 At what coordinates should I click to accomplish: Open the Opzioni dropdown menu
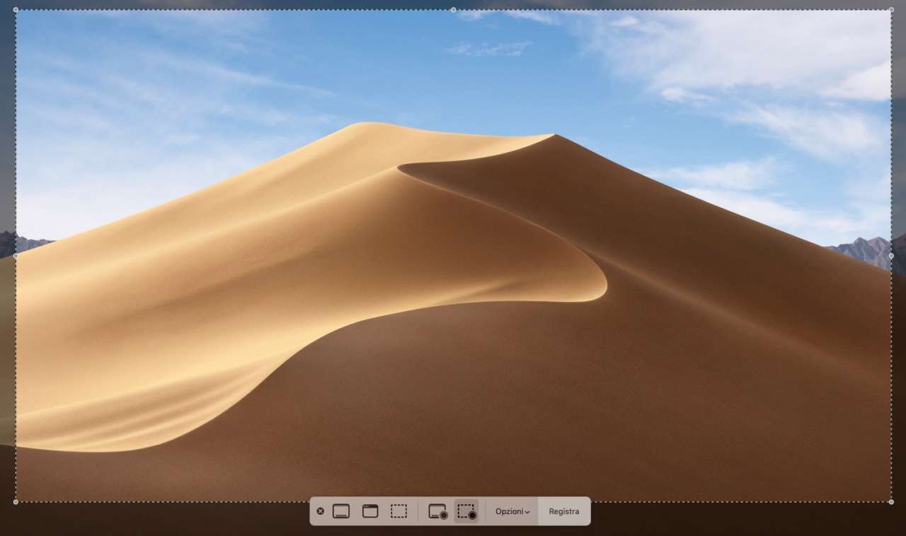512,511
